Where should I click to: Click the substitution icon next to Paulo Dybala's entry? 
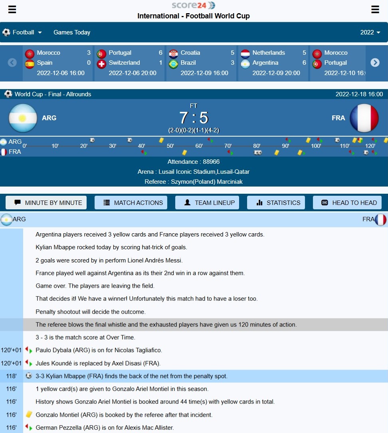29,350
